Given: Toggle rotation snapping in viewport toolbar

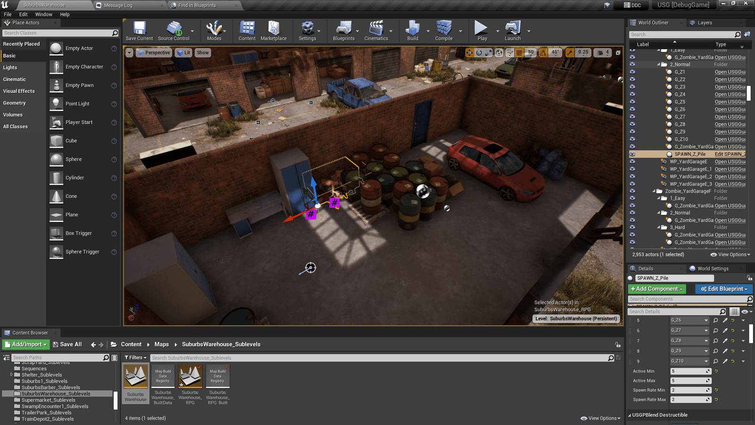Looking at the screenshot, I should point(543,53).
